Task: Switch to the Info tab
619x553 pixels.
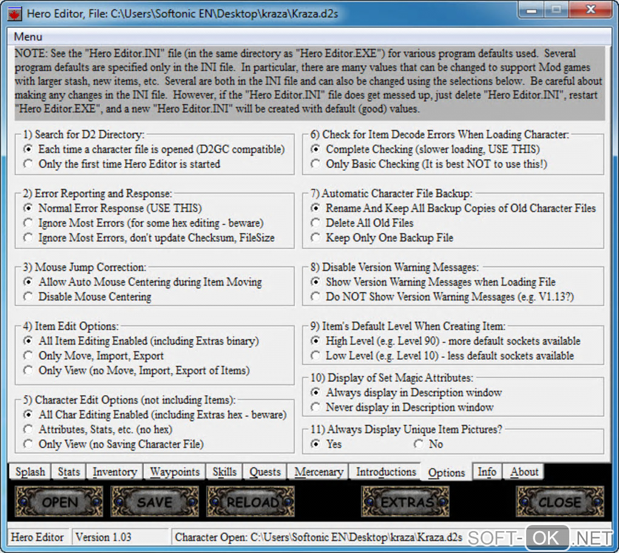Action: click(487, 472)
